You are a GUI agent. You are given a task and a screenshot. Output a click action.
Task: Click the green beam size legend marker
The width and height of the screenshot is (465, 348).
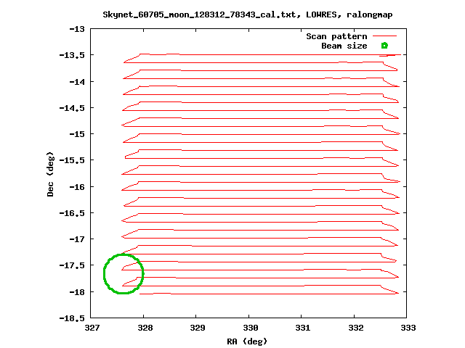tap(384, 46)
